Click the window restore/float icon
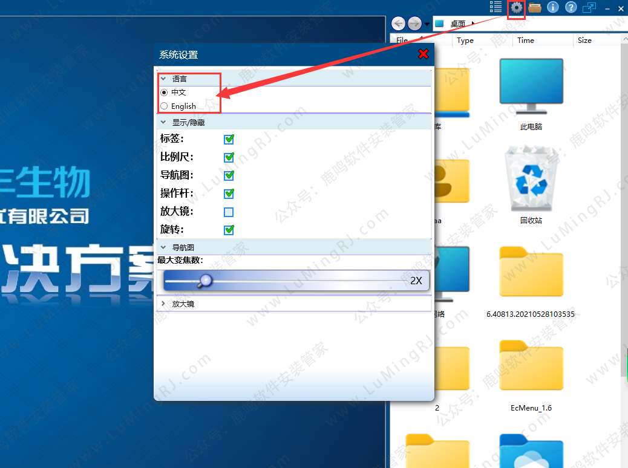Viewport: 628px width, 468px height. pyautogui.click(x=589, y=7)
